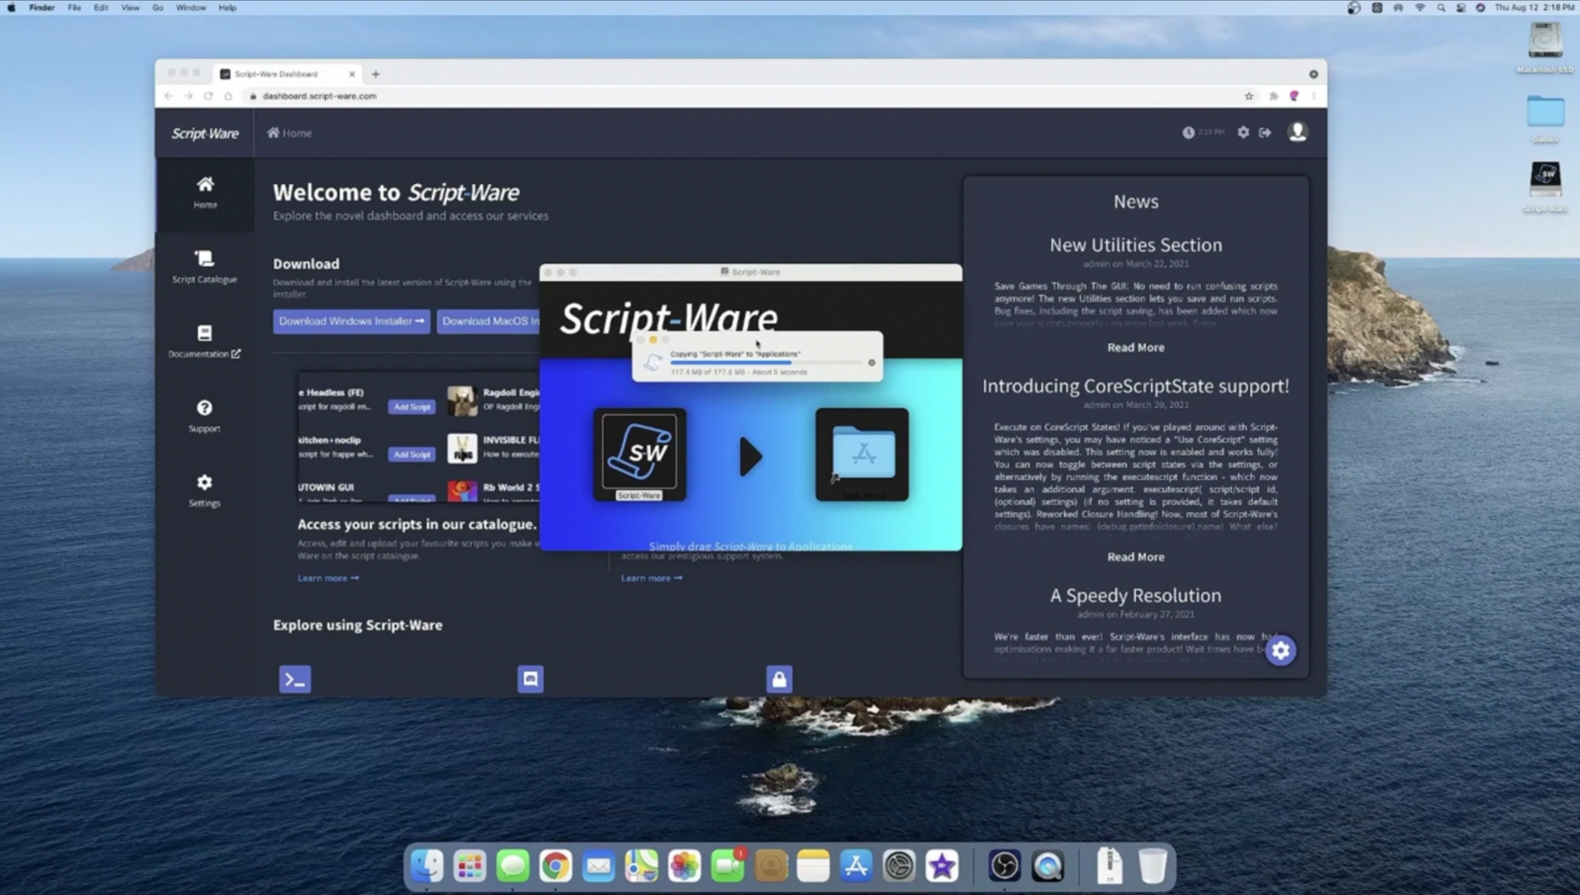Click the floating blue gear button

click(1281, 651)
